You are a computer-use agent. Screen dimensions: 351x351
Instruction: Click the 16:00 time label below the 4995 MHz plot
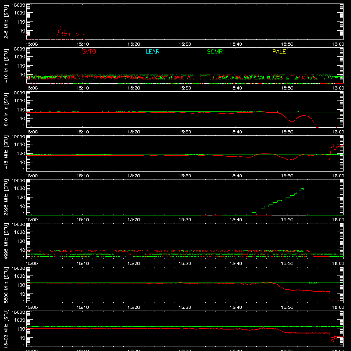(338, 264)
